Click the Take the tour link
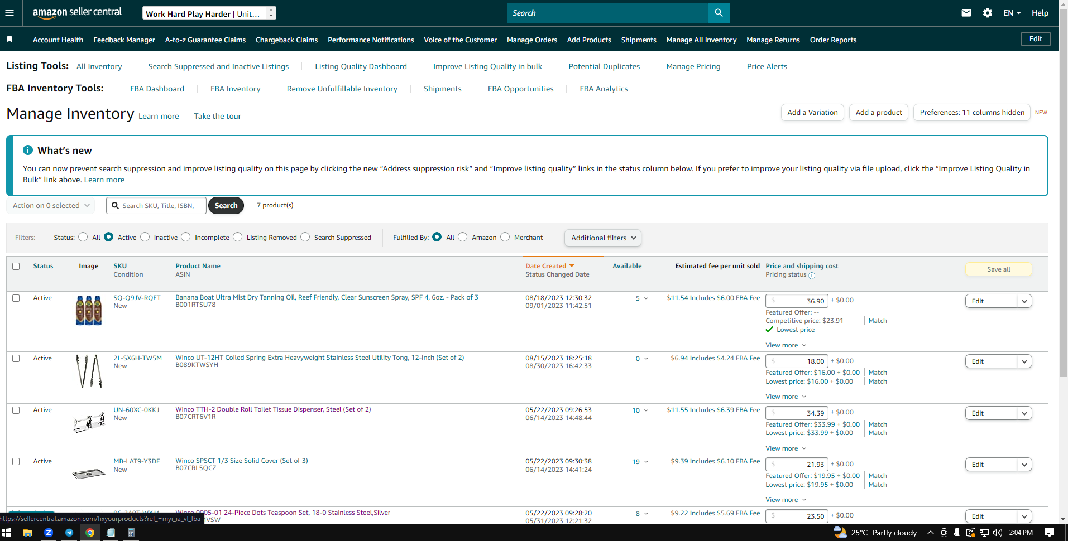The image size is (1068, 541). pos(217,116)
